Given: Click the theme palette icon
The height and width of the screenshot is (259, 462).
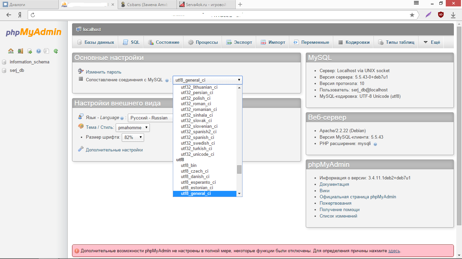Looking at the screenshot, I should click(80, 126).
